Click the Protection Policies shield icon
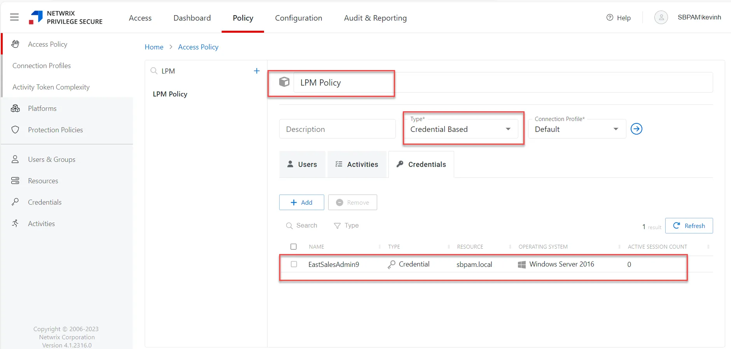731x349 pixels. (15, 130)
